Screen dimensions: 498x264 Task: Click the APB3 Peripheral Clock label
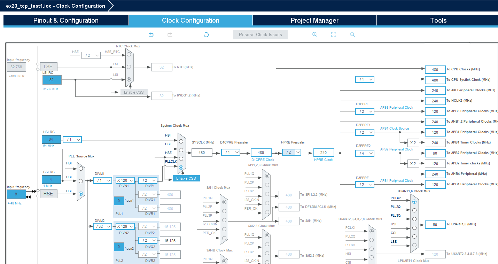click(397, 108)
